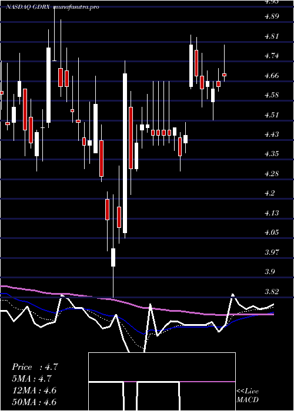Select the 4.89 price axis label
294x411 pixels.
[272, 16]
